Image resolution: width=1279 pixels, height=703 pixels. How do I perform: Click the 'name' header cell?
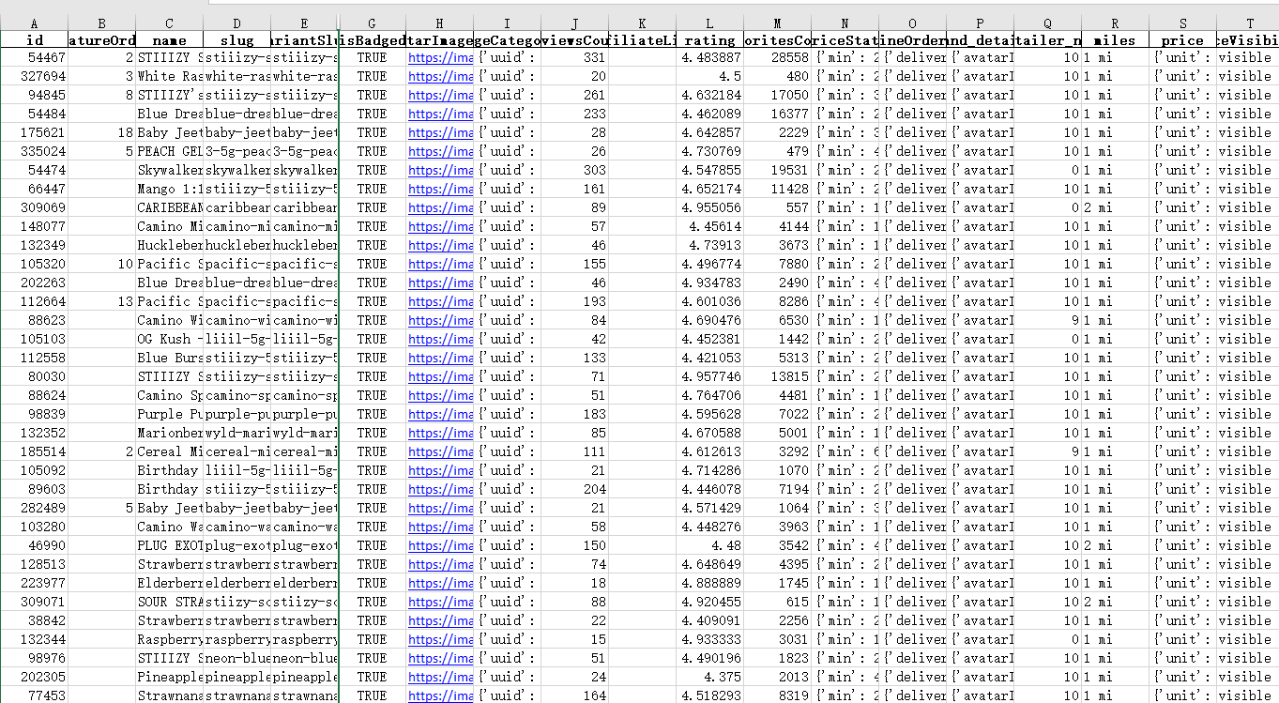click(170, 40)
